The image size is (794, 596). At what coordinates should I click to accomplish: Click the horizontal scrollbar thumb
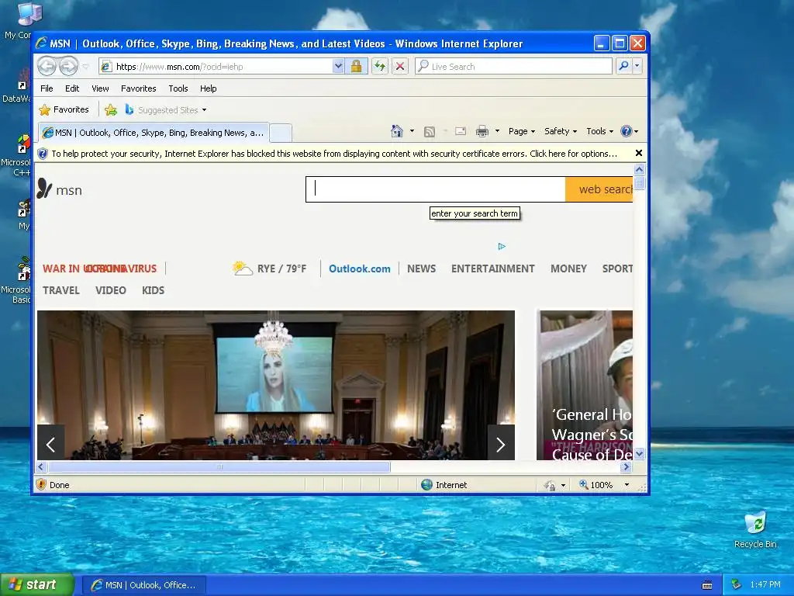219,466
